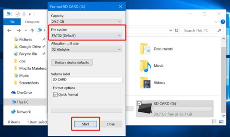230x137 pixels.
Task: Uncheck the SD CARD (D:) selection checkbox
Action: pyautogui.click(x=139, y=103)
